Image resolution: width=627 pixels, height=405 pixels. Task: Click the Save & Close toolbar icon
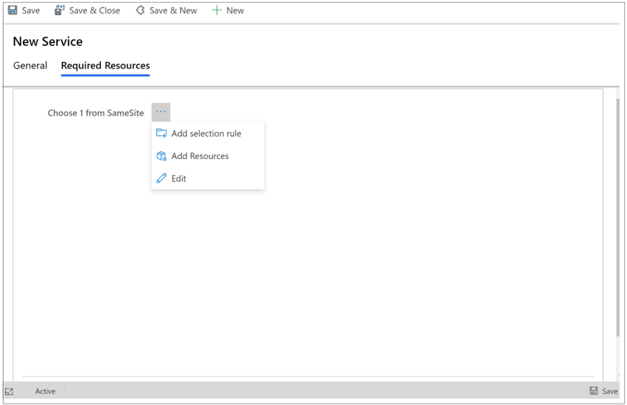(x=60, y=10)
